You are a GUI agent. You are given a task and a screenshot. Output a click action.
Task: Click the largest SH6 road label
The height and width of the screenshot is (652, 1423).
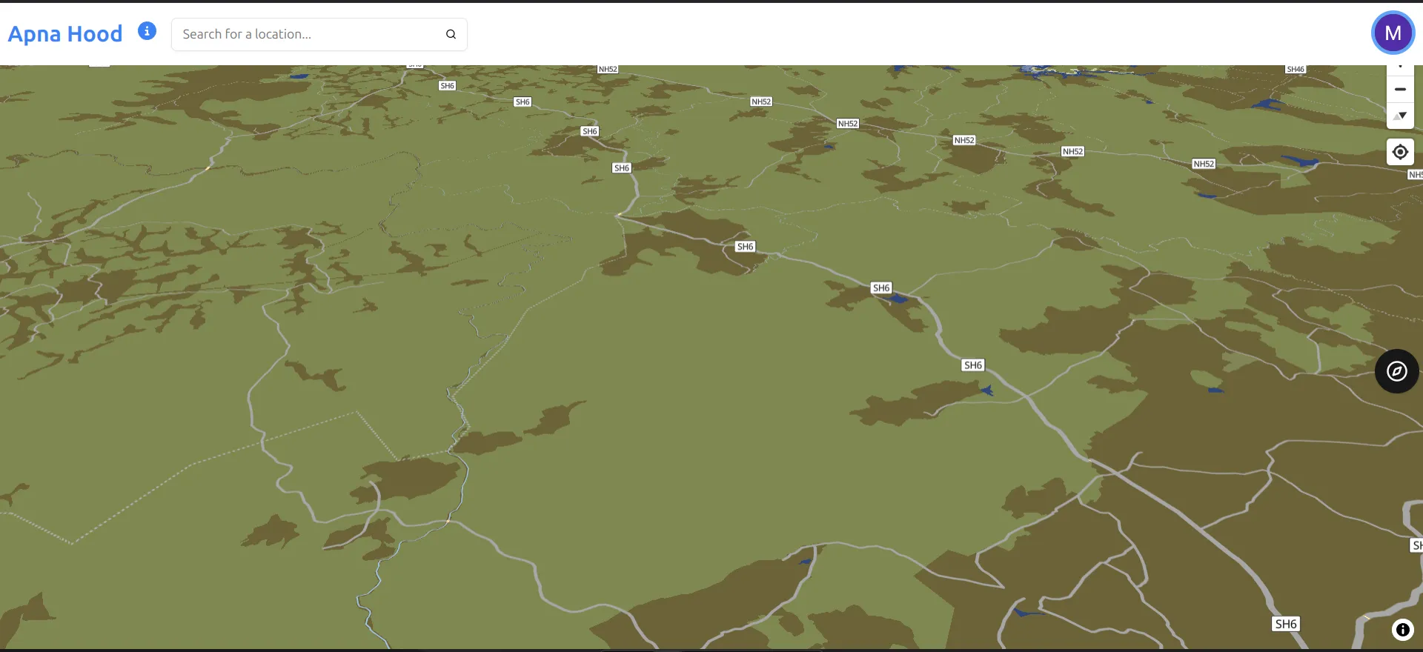pyautogui.click(x=1285, y=624)
